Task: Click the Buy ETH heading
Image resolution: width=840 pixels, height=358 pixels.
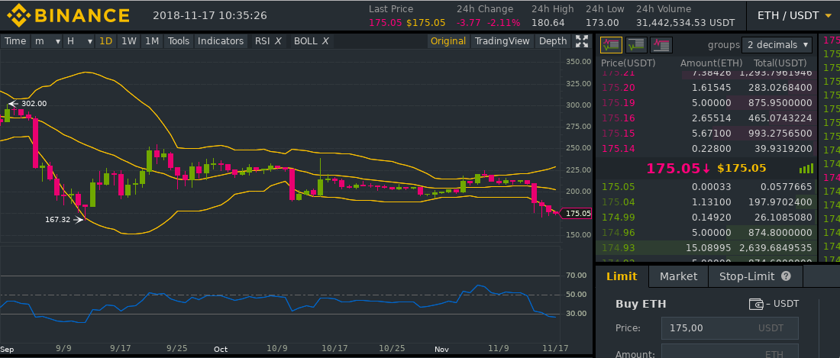Action: (641, 304)
